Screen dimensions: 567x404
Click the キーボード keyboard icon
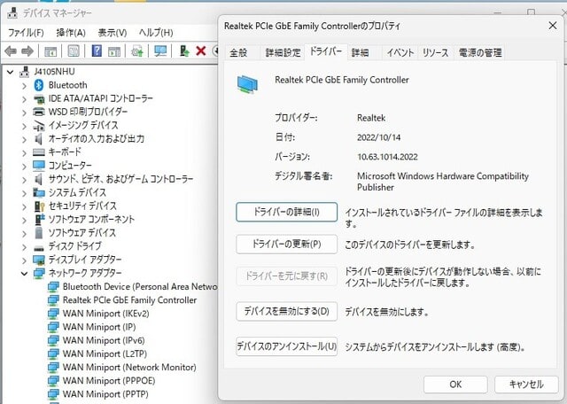point(39,151)
